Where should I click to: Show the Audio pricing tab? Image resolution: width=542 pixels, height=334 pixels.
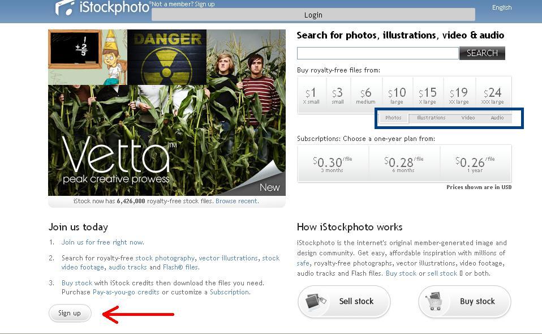pos(497,118)
